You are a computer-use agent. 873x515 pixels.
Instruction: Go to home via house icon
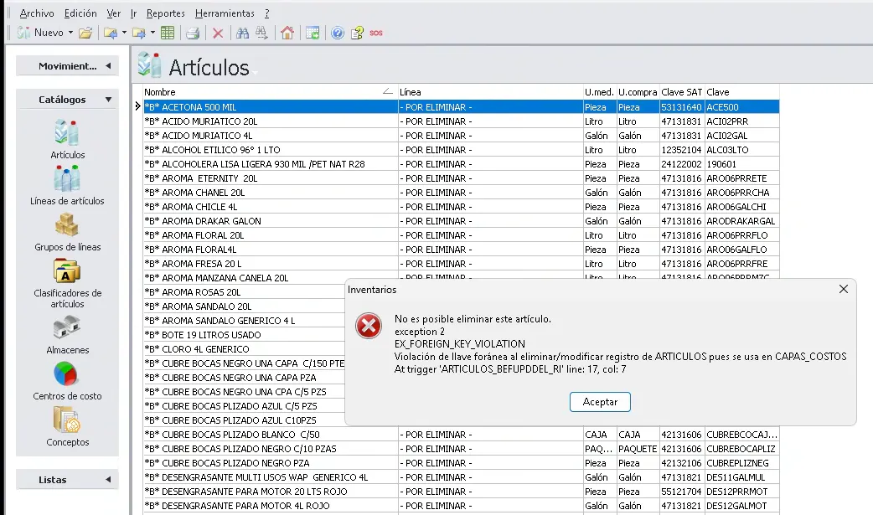point(287,33)
